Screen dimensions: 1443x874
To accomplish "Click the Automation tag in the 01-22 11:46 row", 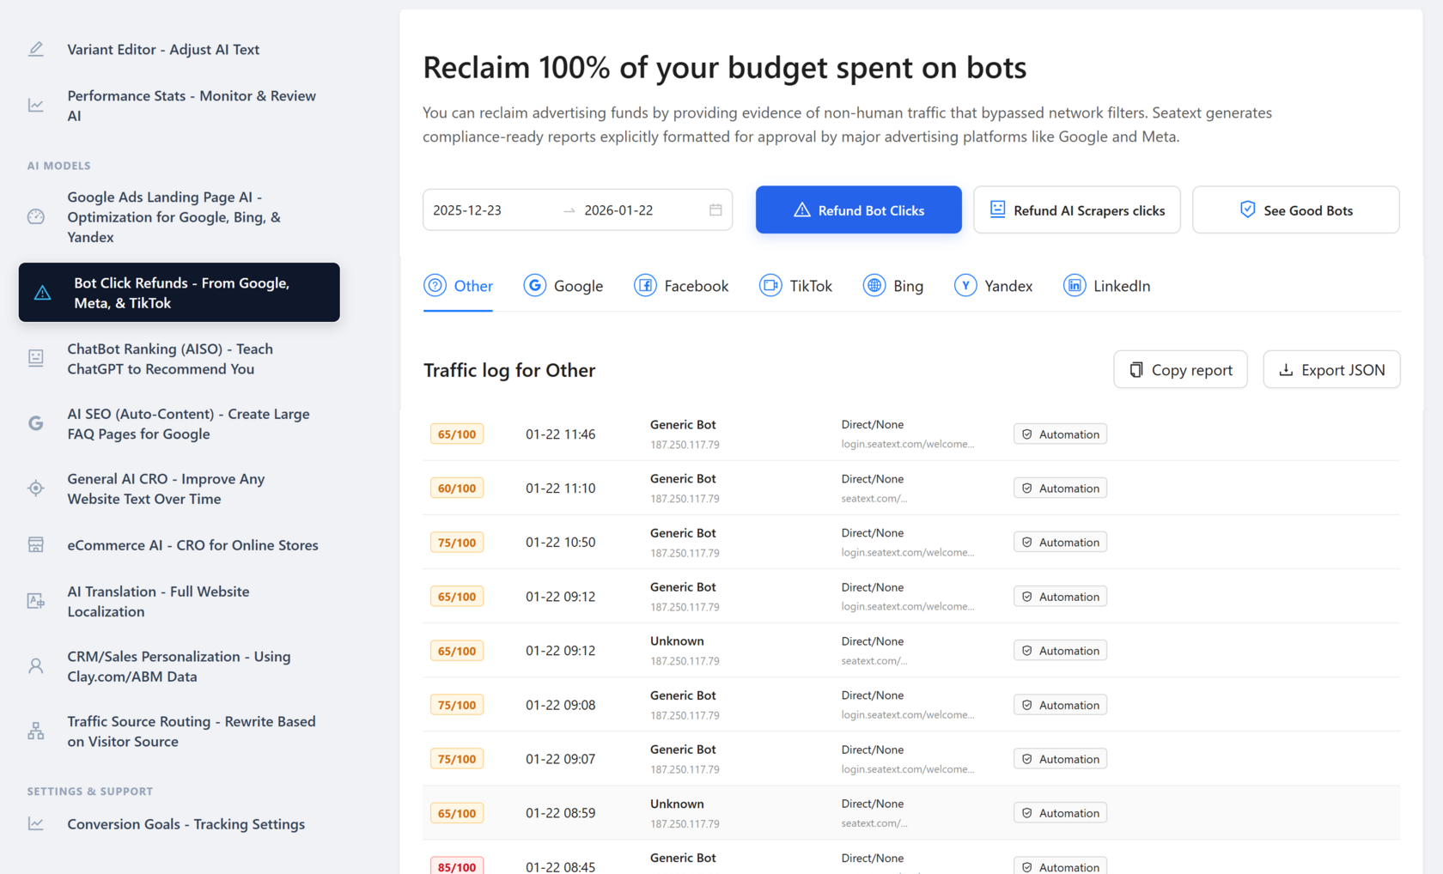I will point(1060,434).
